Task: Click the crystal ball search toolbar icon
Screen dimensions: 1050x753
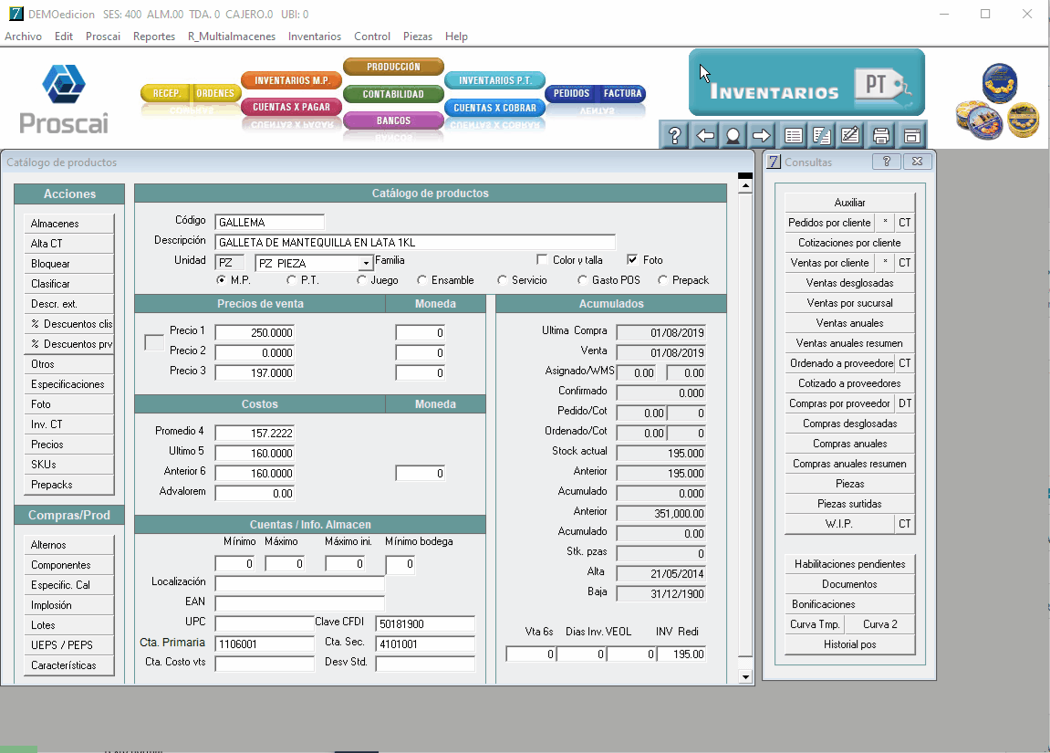Action: pos(733,136)
